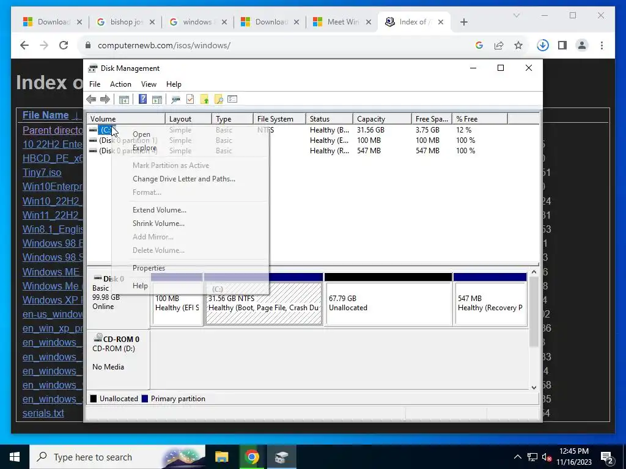626x469 pixels.
Task: Click Disk Management taskbar icon
Action: pos(281,457)
